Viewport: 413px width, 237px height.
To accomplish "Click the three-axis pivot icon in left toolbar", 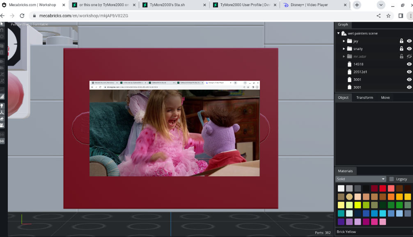I will [x=2, y=112].
